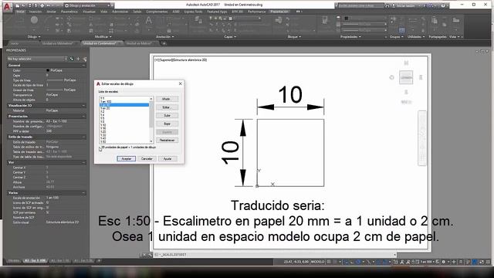494x278 pixels.
Task: Expand the Utilidades ribbon panel
Action: [416, 37]
